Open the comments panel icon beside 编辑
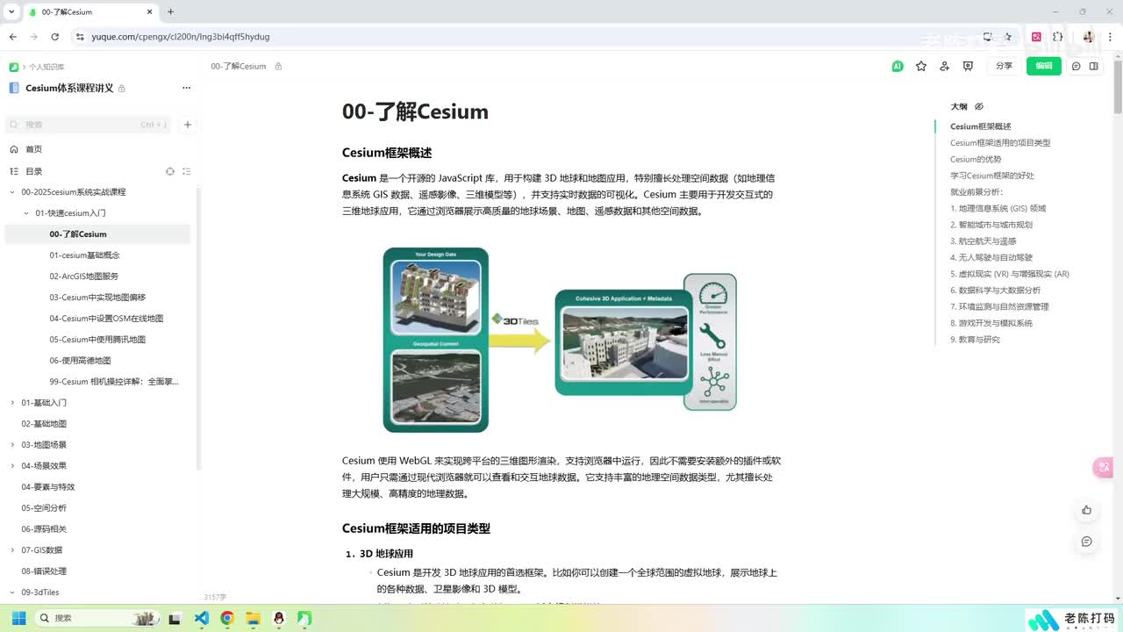Screen dimensions: 1123x632 pos(1077,66)
